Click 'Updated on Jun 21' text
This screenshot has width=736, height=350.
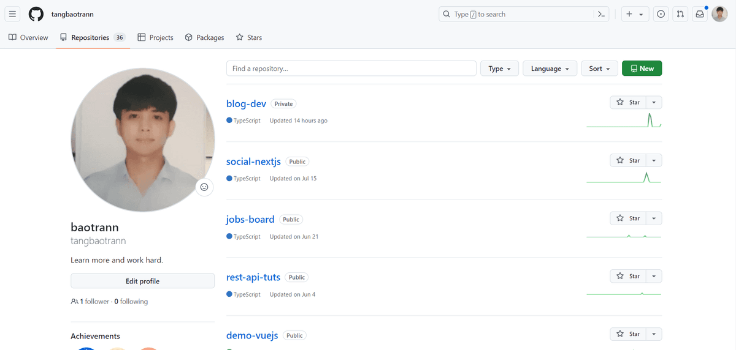[294, 236]
